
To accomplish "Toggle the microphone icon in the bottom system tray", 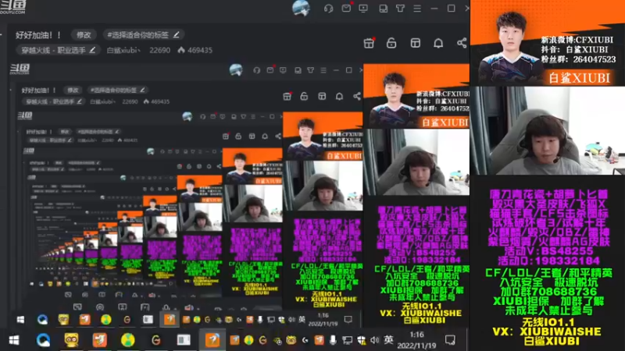I will 333,340.
